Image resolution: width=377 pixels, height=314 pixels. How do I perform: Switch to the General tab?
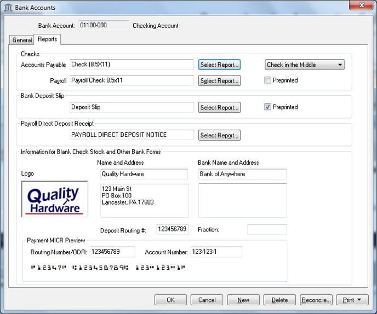click(x=22, y=40)
